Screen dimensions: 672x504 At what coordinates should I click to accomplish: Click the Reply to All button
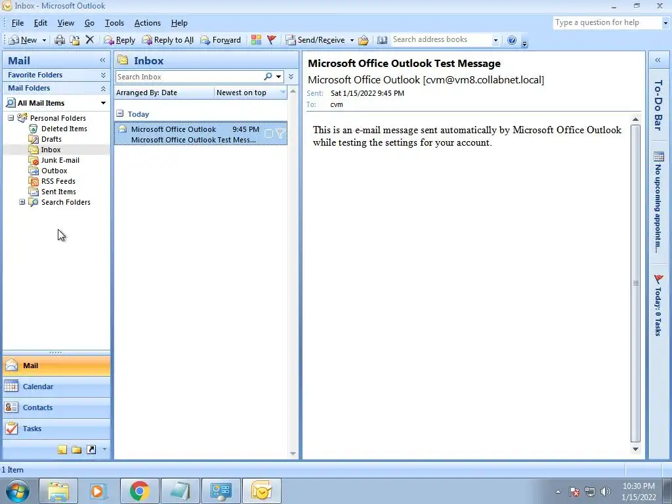[168, 40]
